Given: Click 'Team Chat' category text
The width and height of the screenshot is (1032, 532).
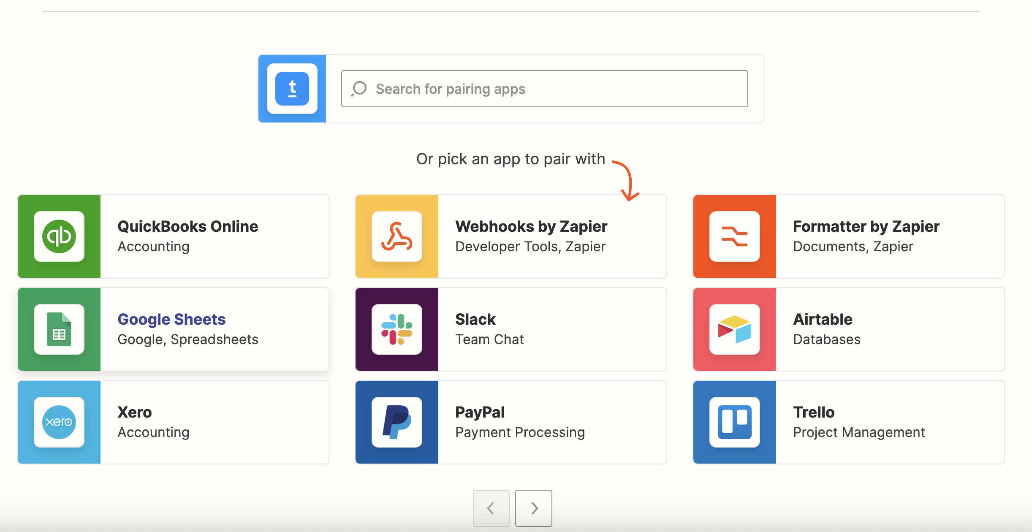Looking at the screenshot, I should (x=489, y=339).
